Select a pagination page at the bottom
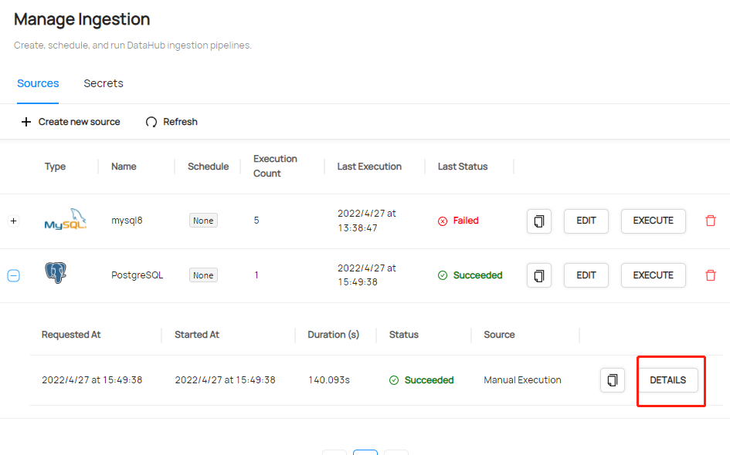This screenshot has height=455, width=730. tap(365, 453)
